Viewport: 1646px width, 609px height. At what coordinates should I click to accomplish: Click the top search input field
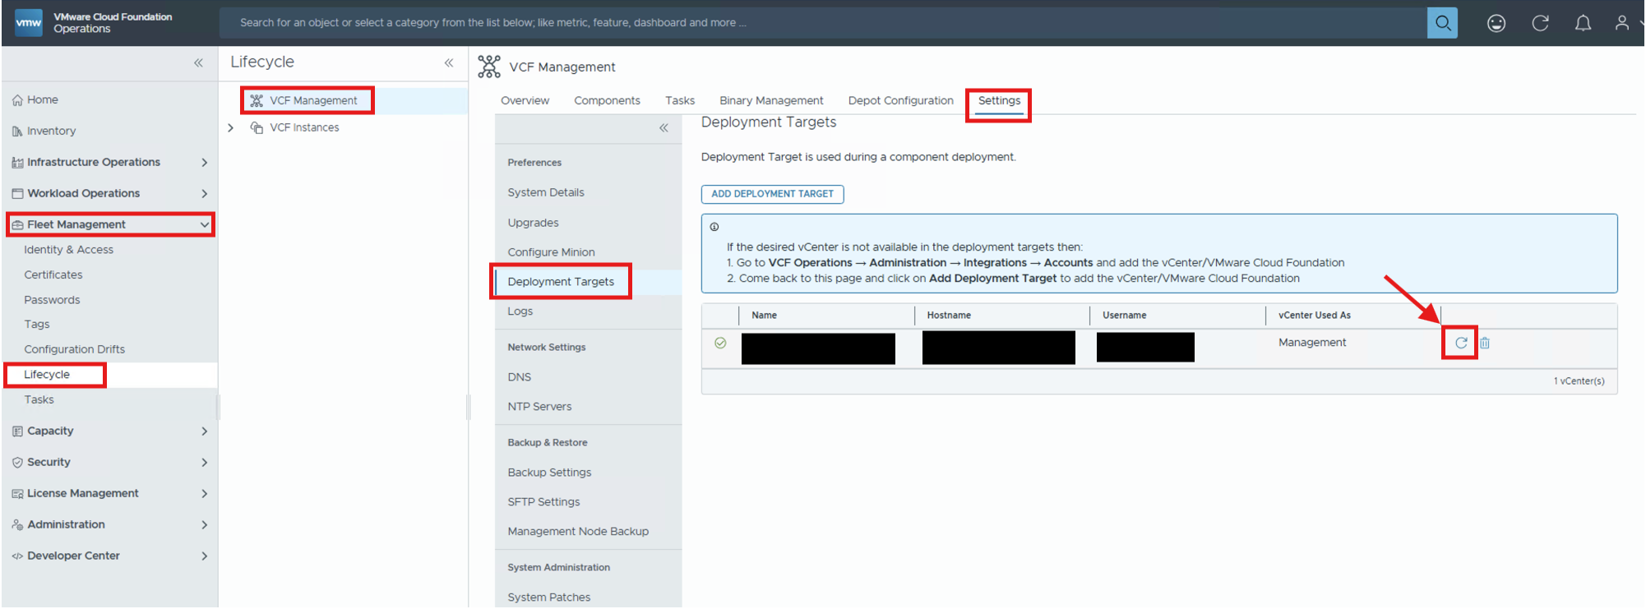coord(822,23)
